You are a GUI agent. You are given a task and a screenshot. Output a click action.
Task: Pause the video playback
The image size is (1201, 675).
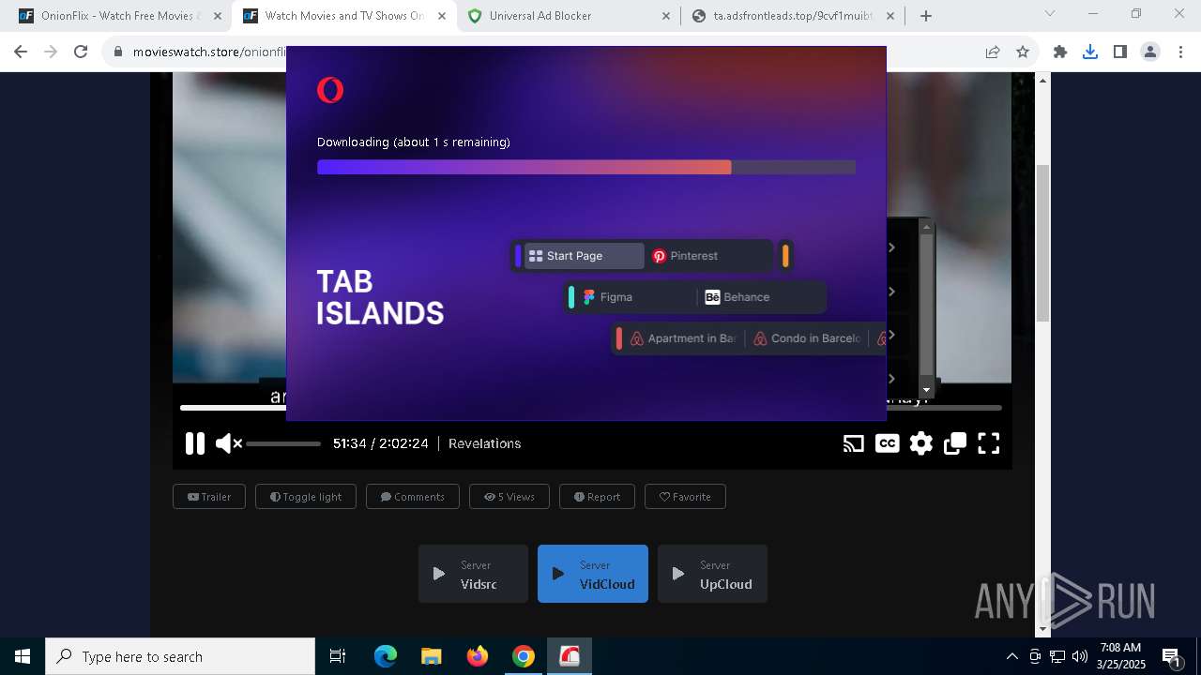tap(194, 443)
